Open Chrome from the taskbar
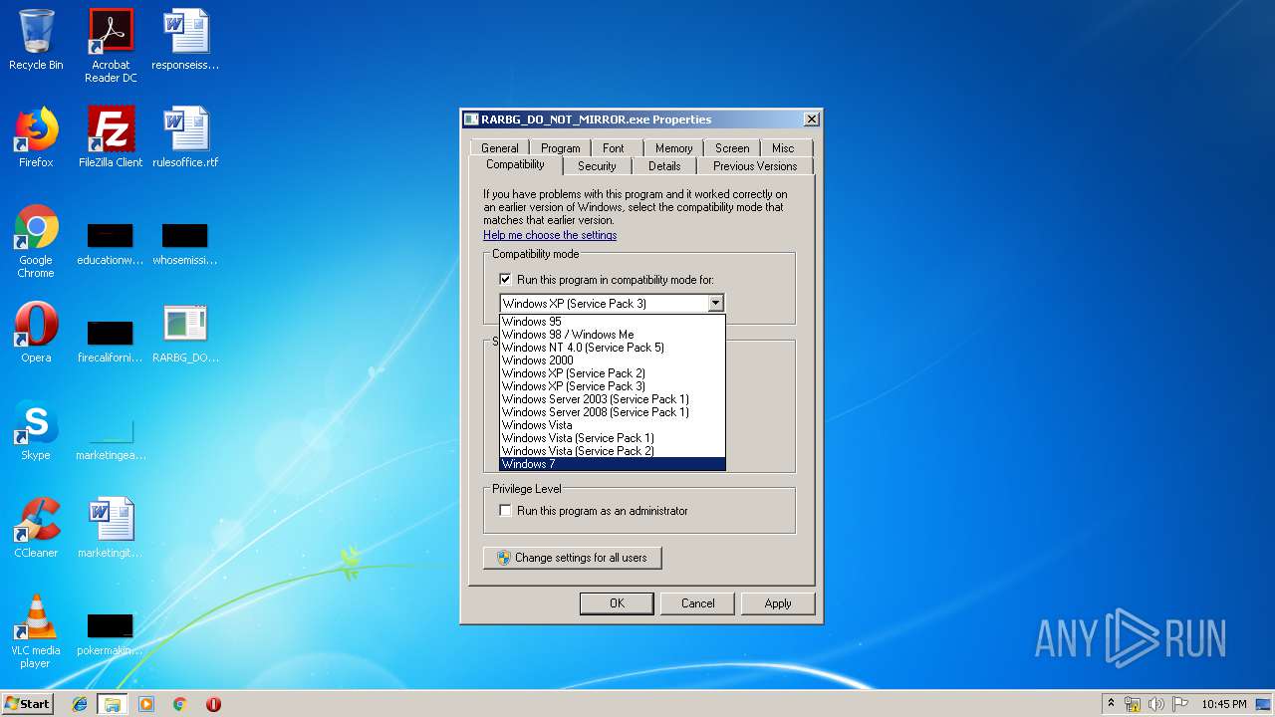 pyautogui.click(x=180, y=704)
